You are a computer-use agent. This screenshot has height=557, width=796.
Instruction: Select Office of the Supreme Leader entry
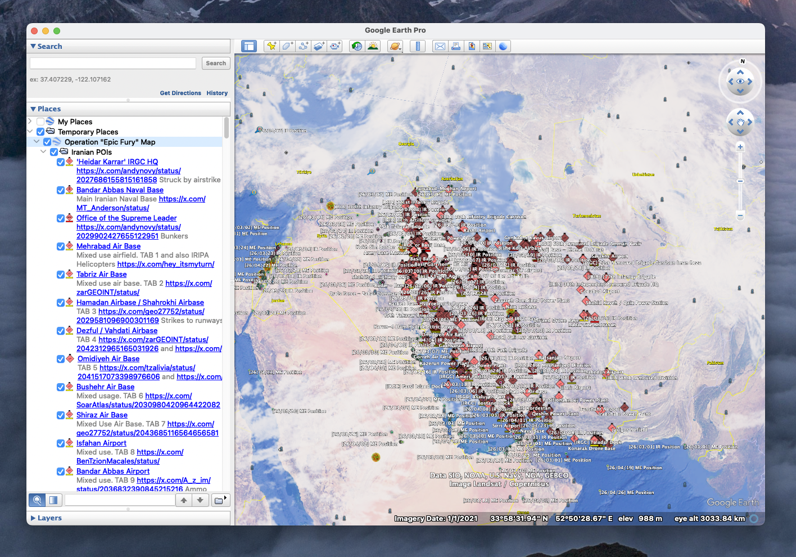click(x=126, y=218)
